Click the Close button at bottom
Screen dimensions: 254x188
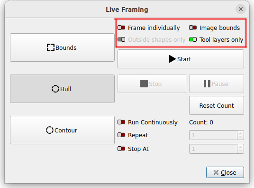(225, 172)
